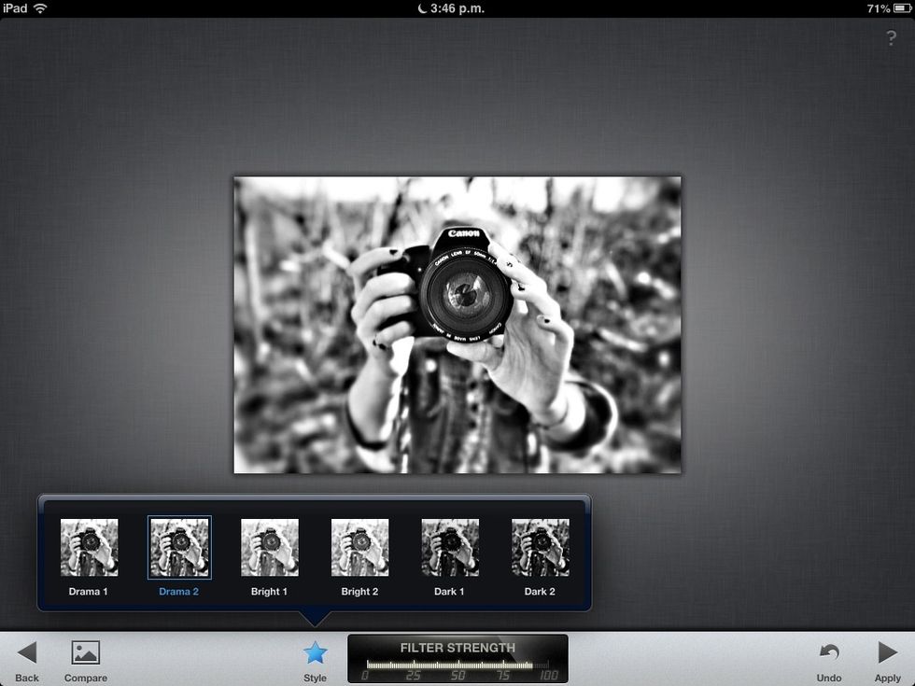
Task: Tap the Drama 1 label text
Action: tap(88, 592)
